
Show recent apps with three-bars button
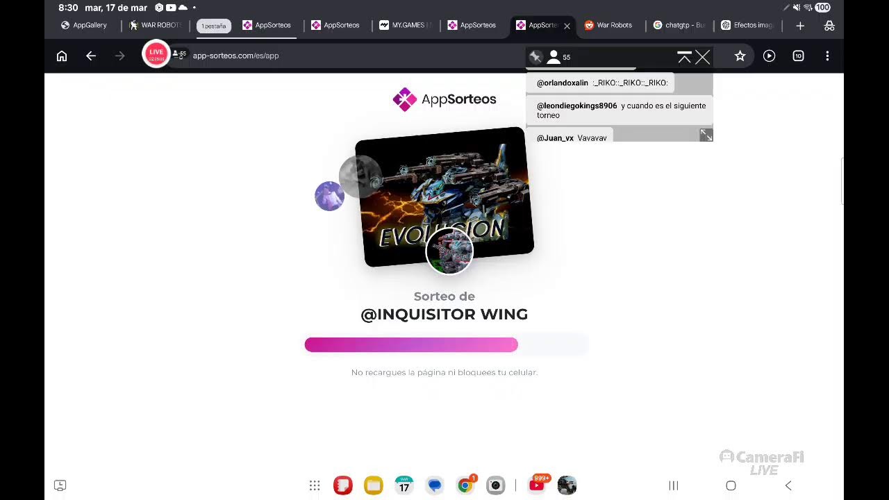coord(673,485)
